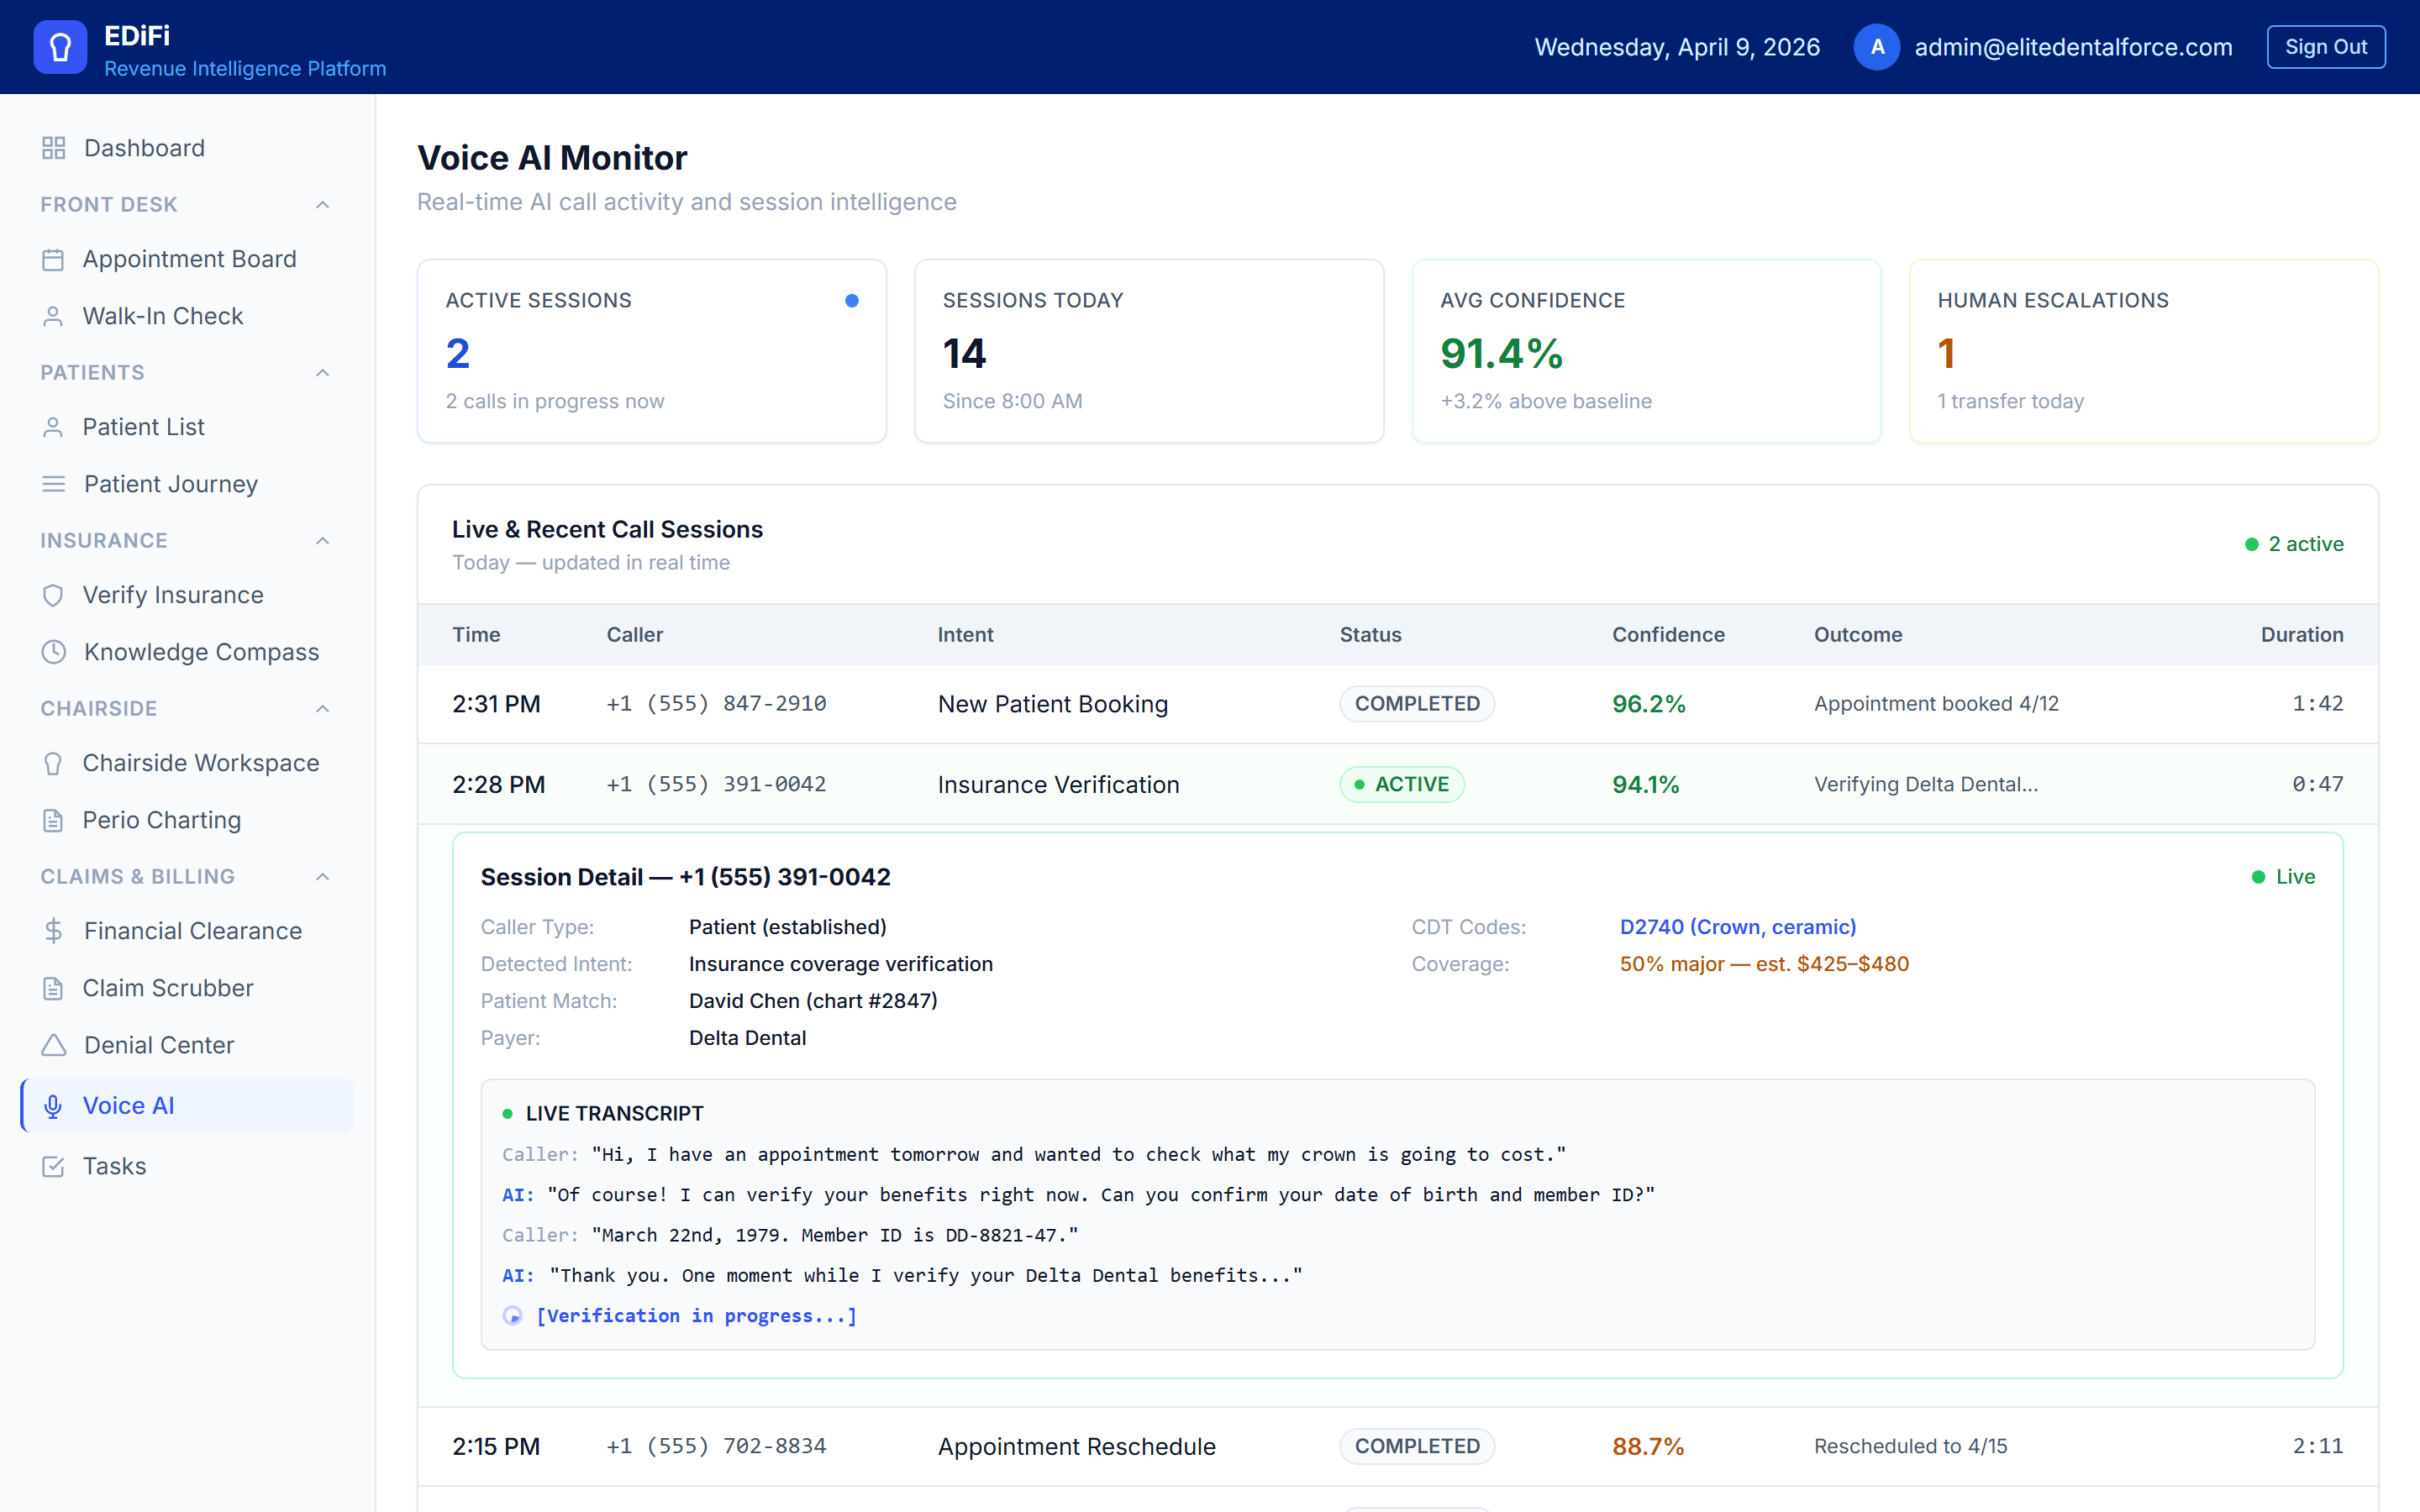Click the Walk-In Check person icon

click(52, 315)
